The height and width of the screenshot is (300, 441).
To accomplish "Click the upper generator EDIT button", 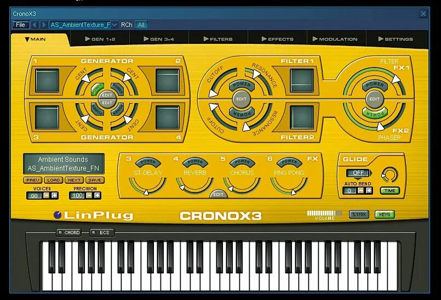I will point(107,95).
